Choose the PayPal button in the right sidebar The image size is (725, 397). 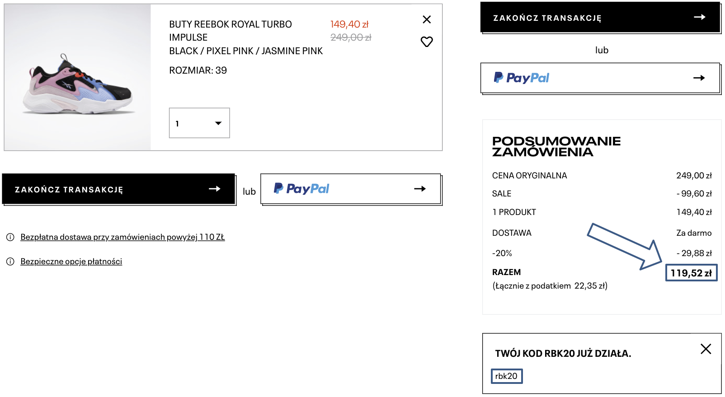click(x=600, y=78)
